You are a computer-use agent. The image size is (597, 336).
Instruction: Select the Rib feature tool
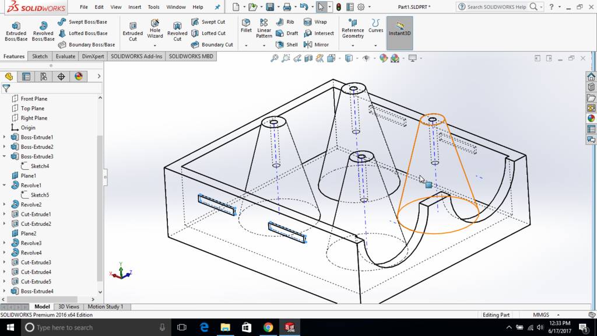coord(285,22)
